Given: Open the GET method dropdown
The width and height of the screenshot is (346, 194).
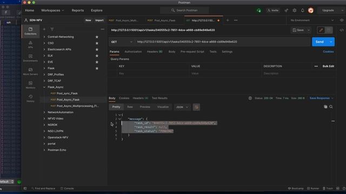Looking at the screenshot, I should click(x=122, y=42).
